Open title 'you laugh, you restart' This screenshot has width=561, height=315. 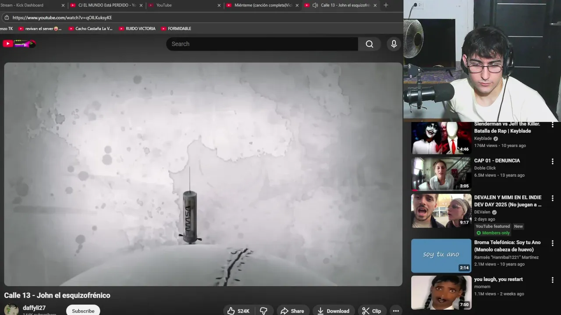tap(498, 279)
